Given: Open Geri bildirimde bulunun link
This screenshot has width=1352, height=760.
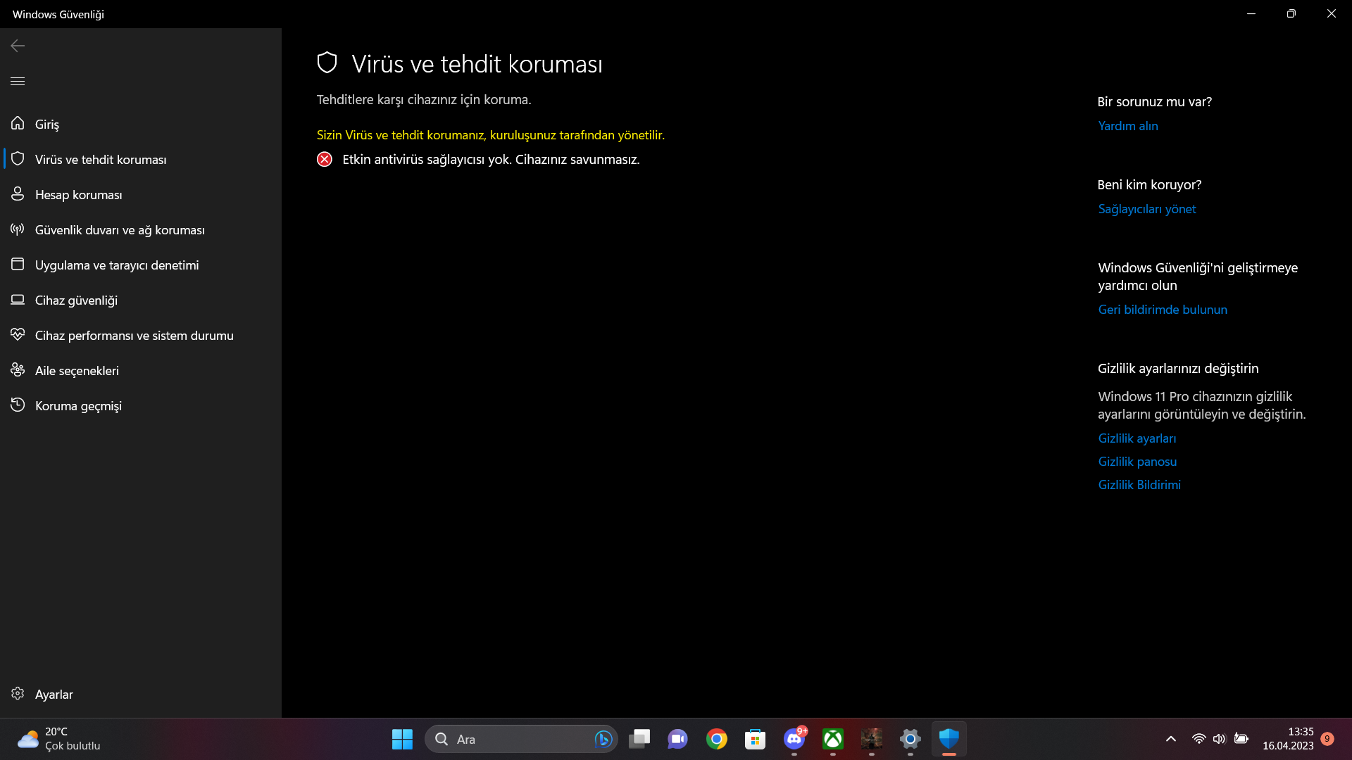Looking at the screenshot, I should pyautogui.click(x=1162, y=310).
